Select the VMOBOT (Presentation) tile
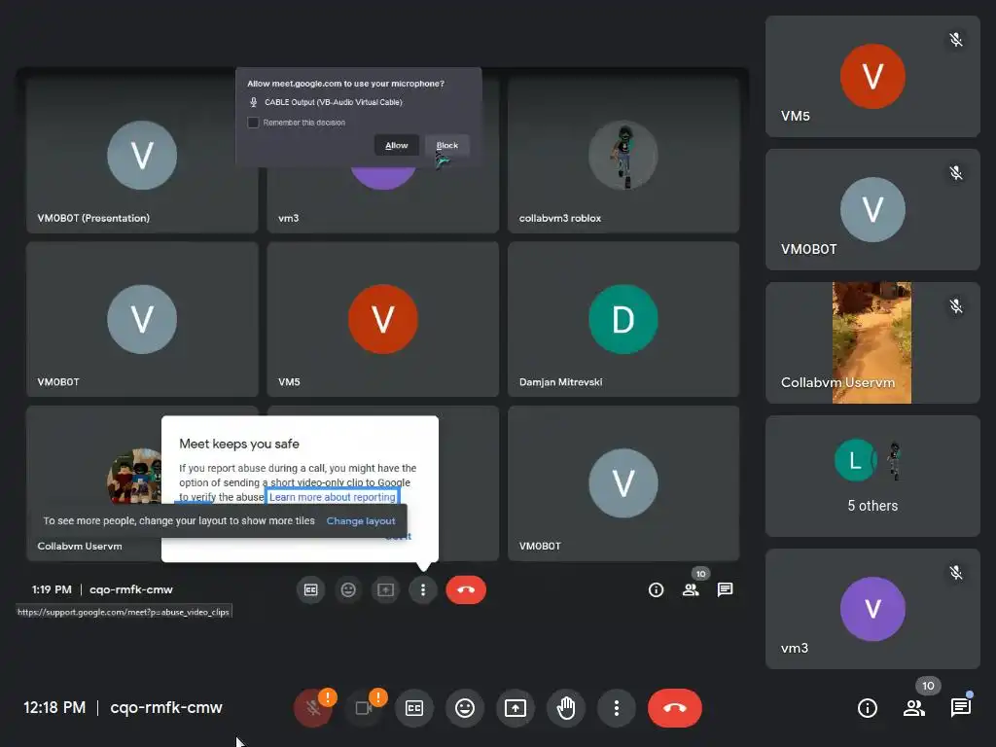The image size is (996, 747). (142, 155)
